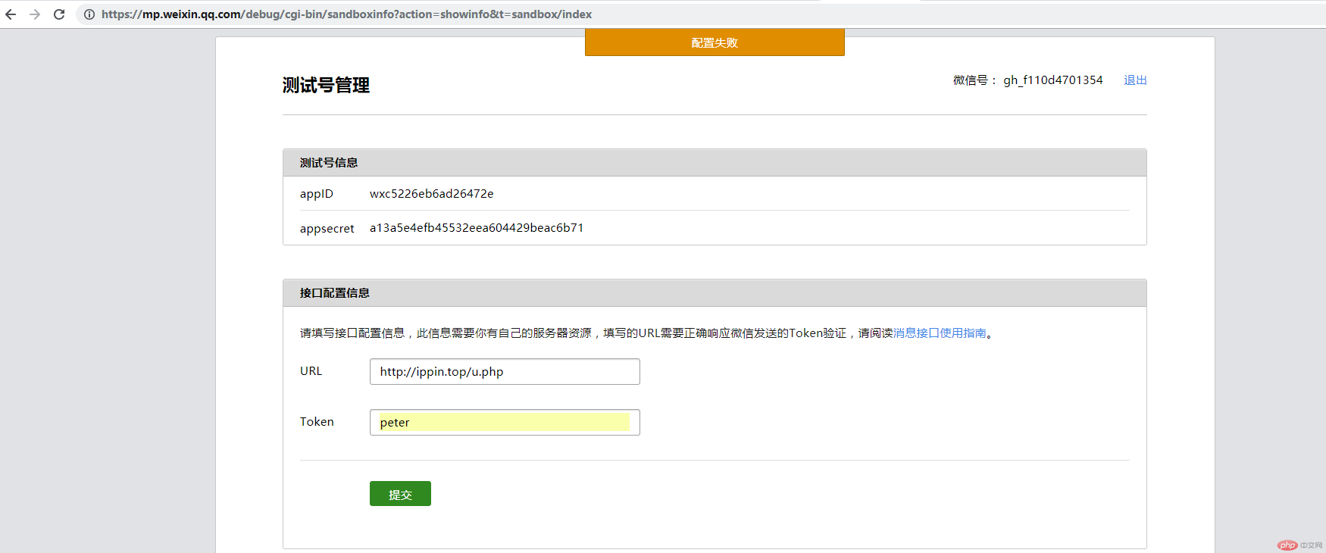View site information icon in address bar
1326x553 pixels.
pyautogui.click(x=89, y=14)
